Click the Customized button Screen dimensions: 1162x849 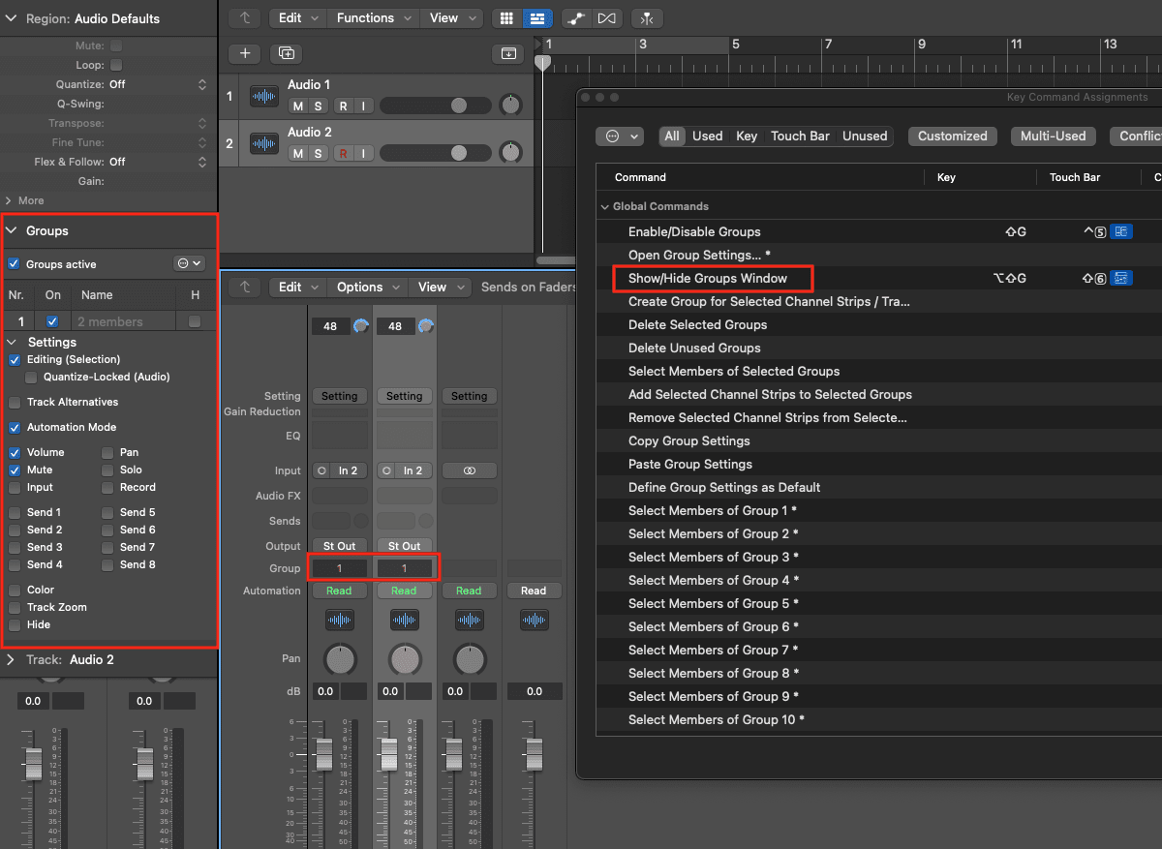pyautogui.click(x=953, y=136)
